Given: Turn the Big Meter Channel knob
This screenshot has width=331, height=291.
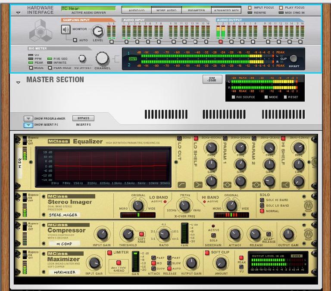Looking at the screenshot, I should tap(103, 59).
